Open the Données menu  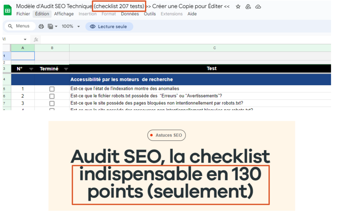(130, 14)
